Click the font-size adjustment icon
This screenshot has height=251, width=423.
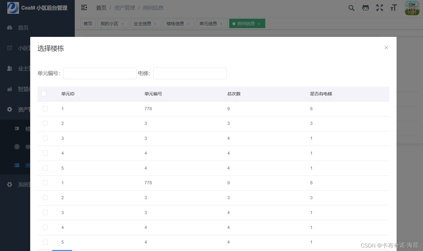(393, 8)
